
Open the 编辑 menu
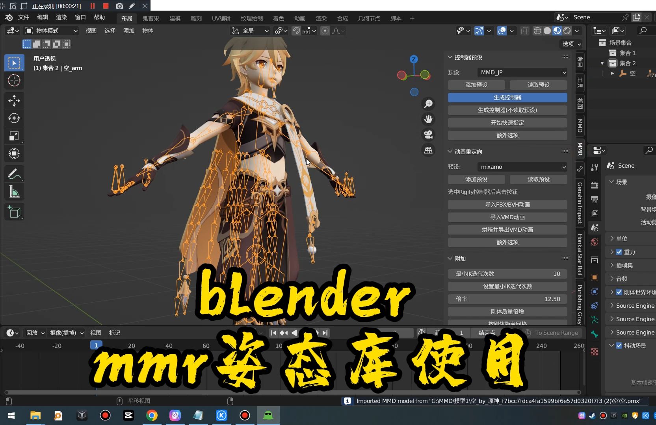[x=43, y=17]
